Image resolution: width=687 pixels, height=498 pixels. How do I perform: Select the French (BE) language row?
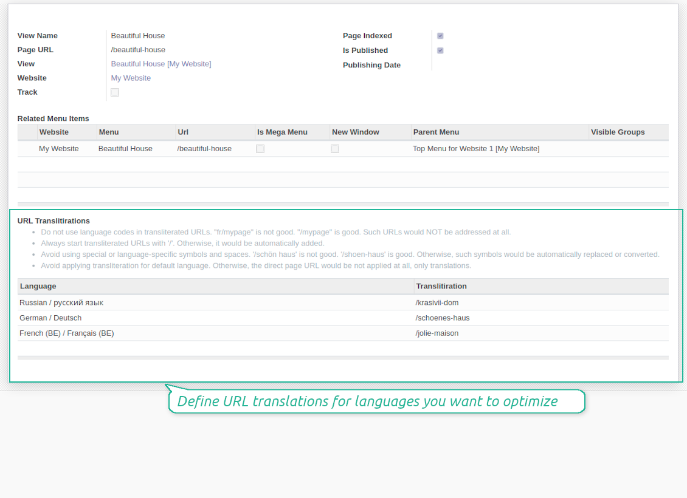coord(343,333)
